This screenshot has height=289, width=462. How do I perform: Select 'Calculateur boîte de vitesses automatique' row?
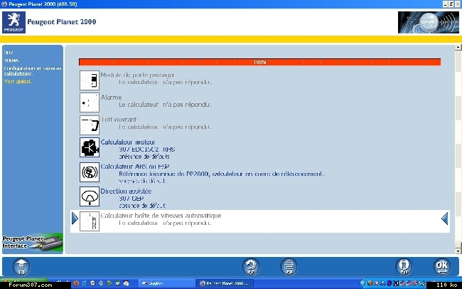click(260, 221)
